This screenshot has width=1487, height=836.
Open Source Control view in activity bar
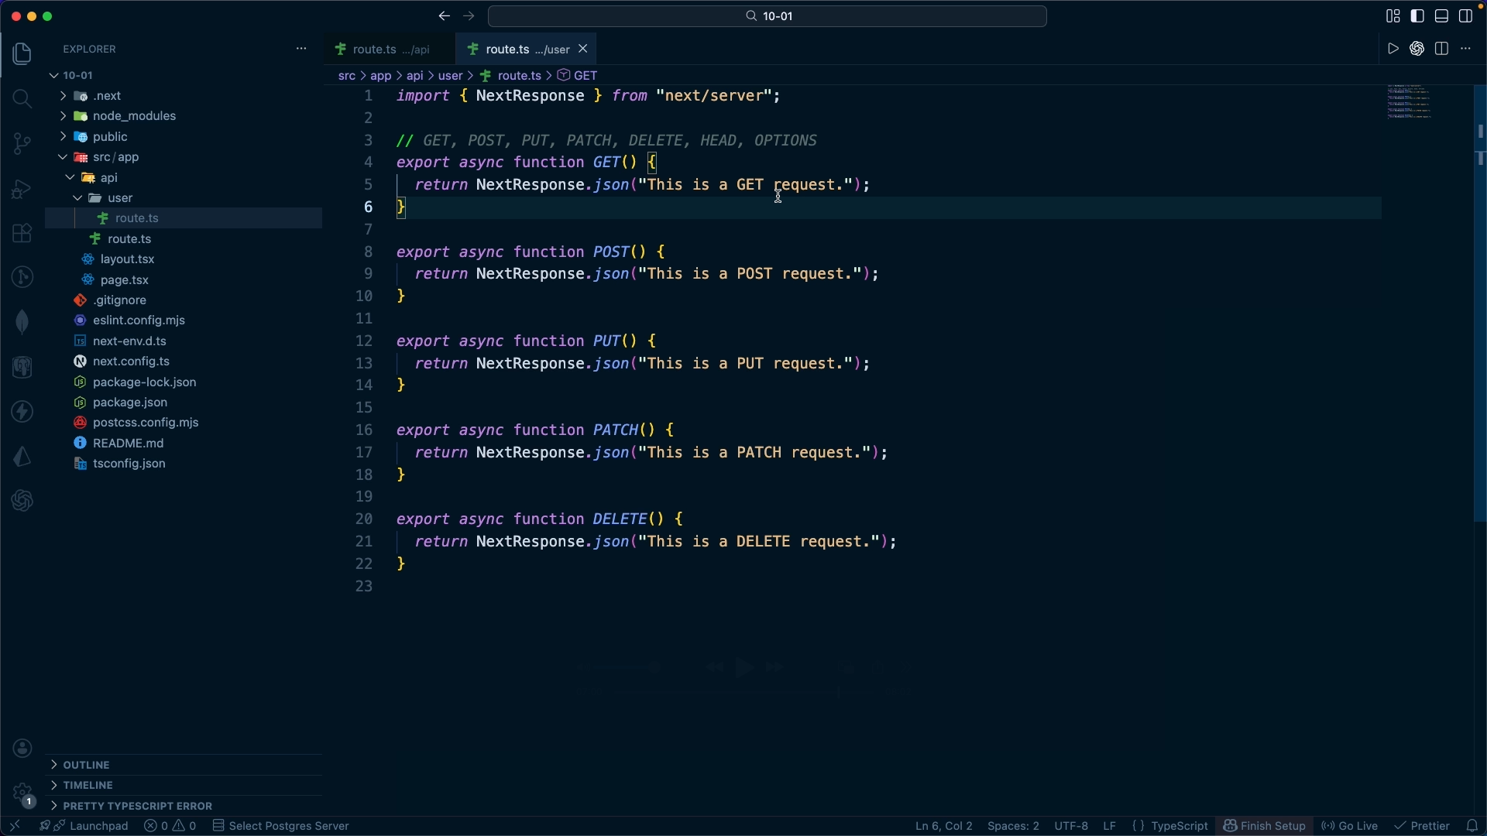click(22, 144)
